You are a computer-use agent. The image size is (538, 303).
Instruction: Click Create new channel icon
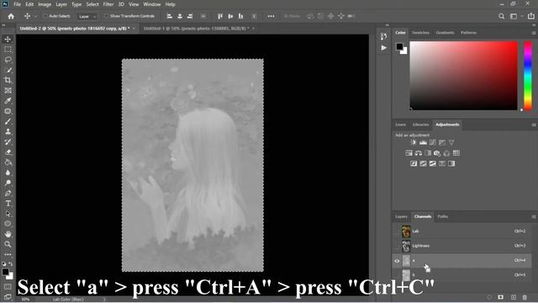(514, 297)
